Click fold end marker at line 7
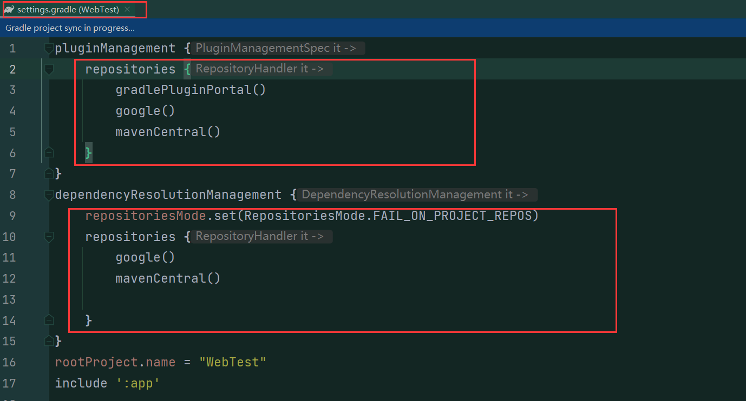 click(49, 174)
